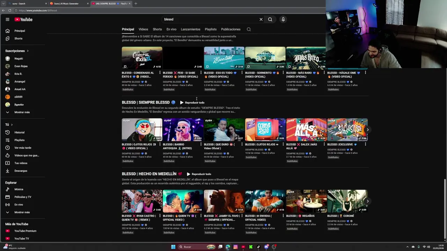Open options menu for Condenado al Éxito II video
Image resolution: width=447 pixels, height=251 pixels.
[160, 73]
